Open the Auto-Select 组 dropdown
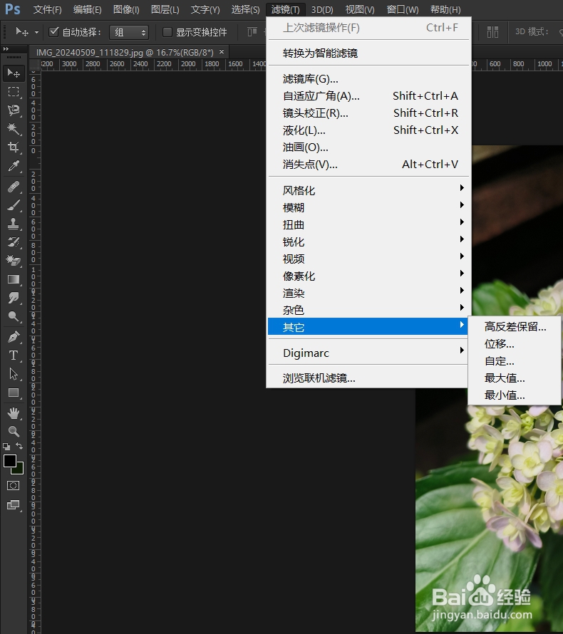 click(x=129, y=32)
